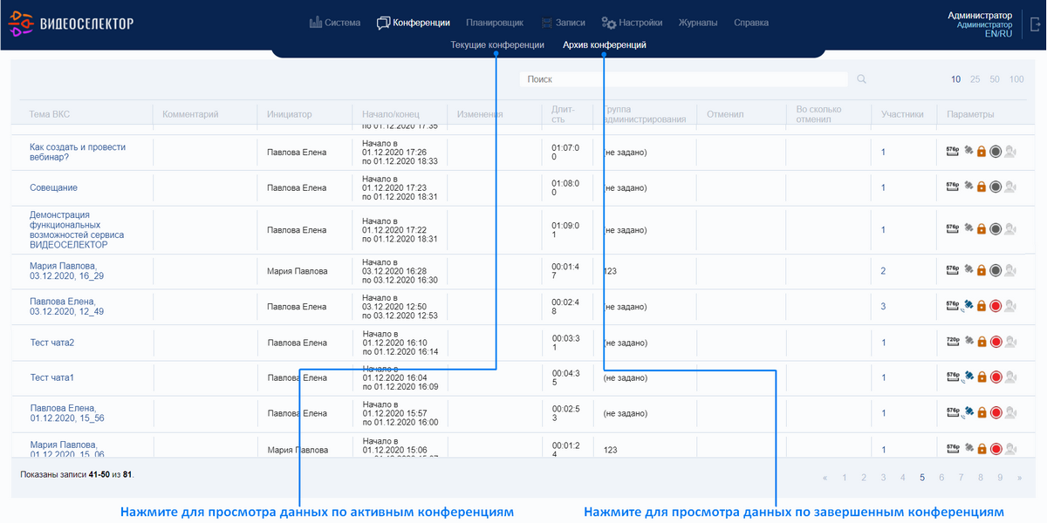Viewport: 1047px width, 523px height.
Task: Sort by Тема ВКС column header
Action: (49, 114)
